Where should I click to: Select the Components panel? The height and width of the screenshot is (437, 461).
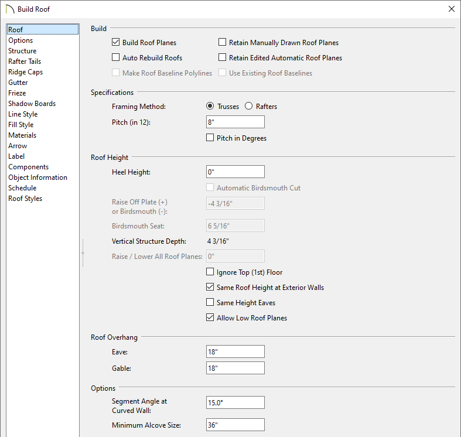point(29,167)
